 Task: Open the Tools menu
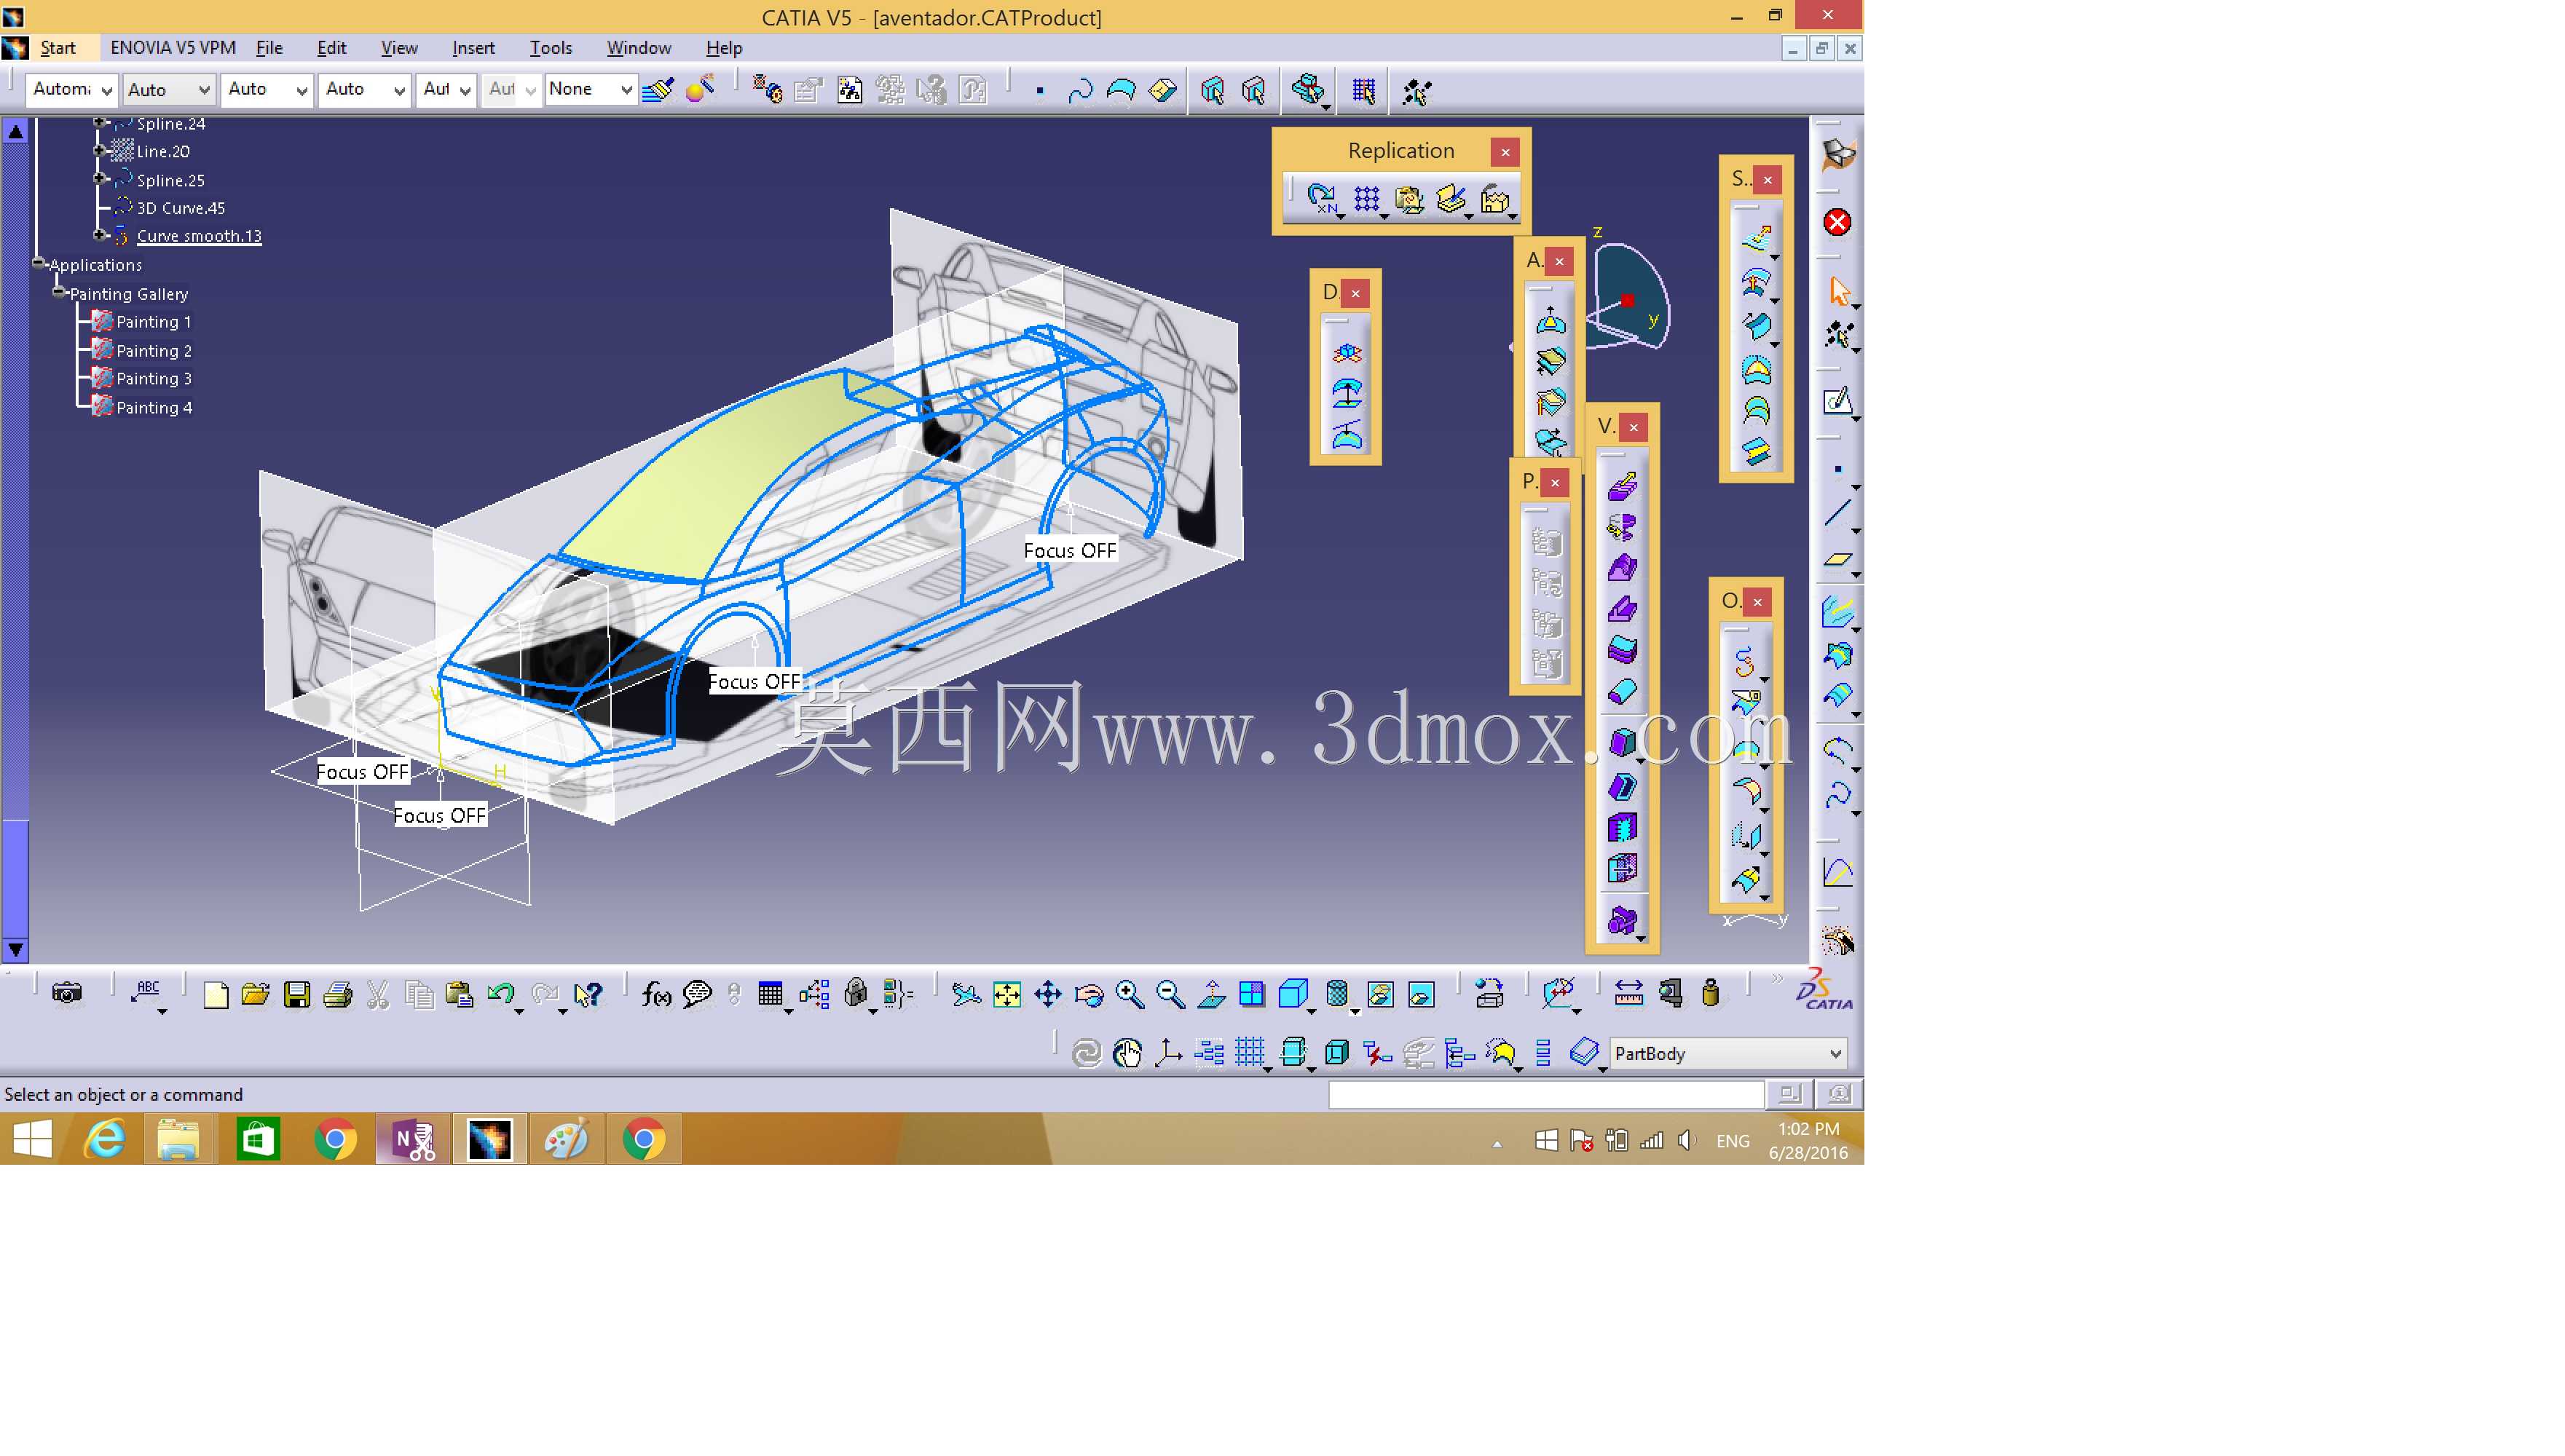551,48
